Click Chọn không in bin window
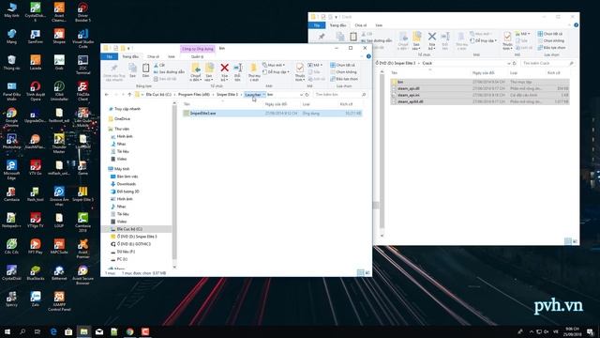This screenshot has width=600, height=338. (x=343, y=72)
